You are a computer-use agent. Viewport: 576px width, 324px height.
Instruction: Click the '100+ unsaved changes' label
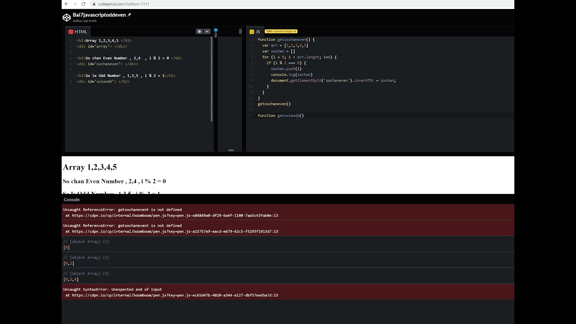coord(279,31)
